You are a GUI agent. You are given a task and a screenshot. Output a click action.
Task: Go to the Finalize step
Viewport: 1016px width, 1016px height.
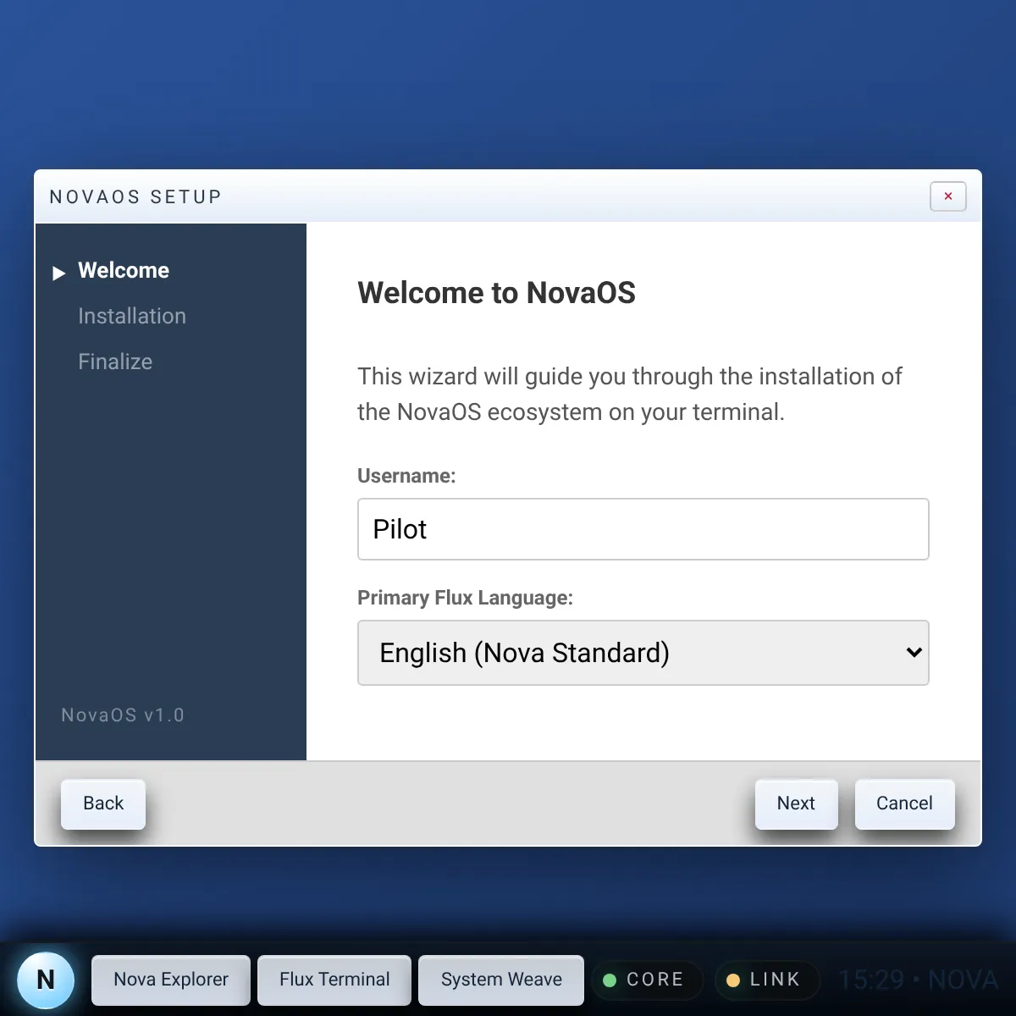click(115, 362)
